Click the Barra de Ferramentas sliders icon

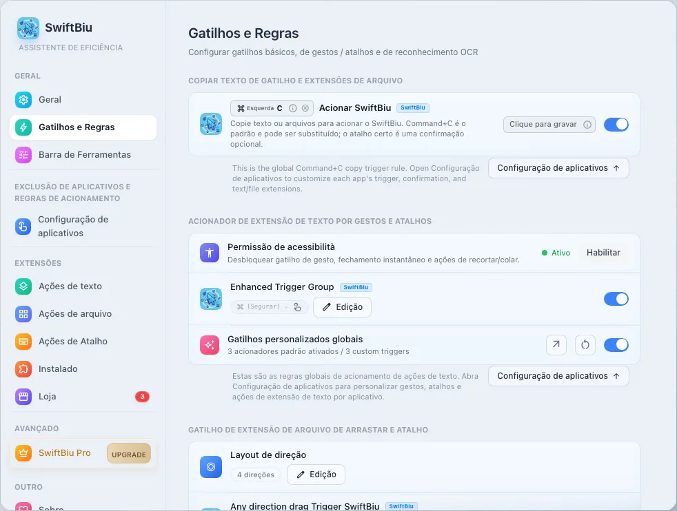[x=23, y=155]
